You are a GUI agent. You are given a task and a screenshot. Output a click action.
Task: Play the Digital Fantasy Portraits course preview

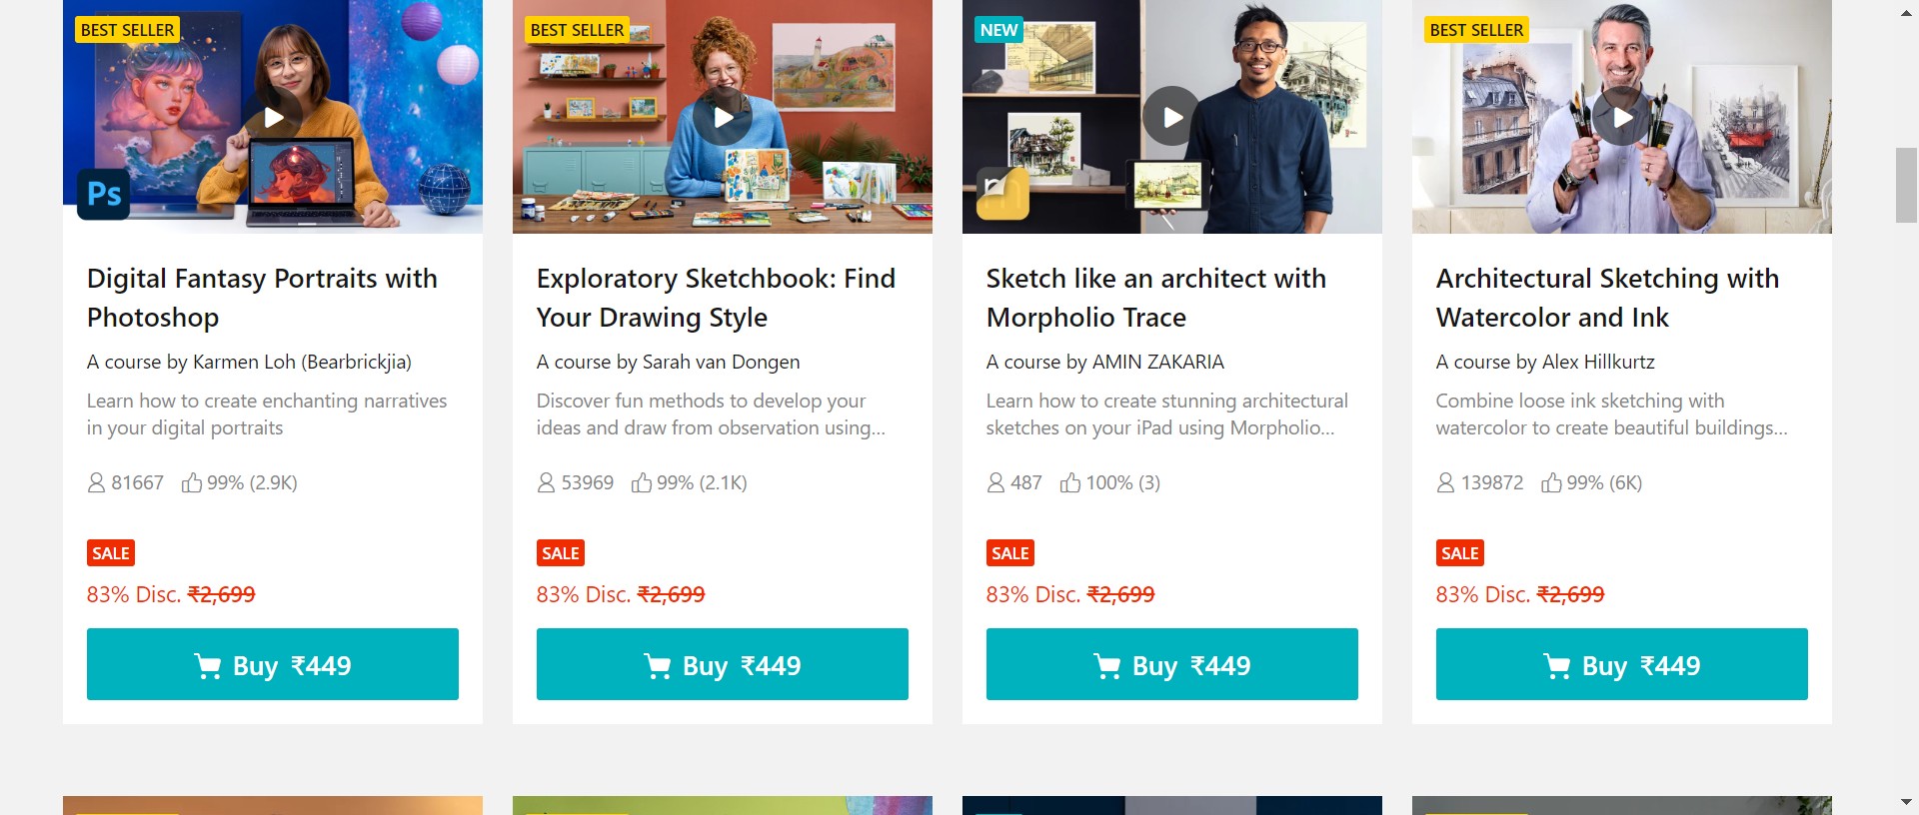pyautogui.click(x=273, y=118)
